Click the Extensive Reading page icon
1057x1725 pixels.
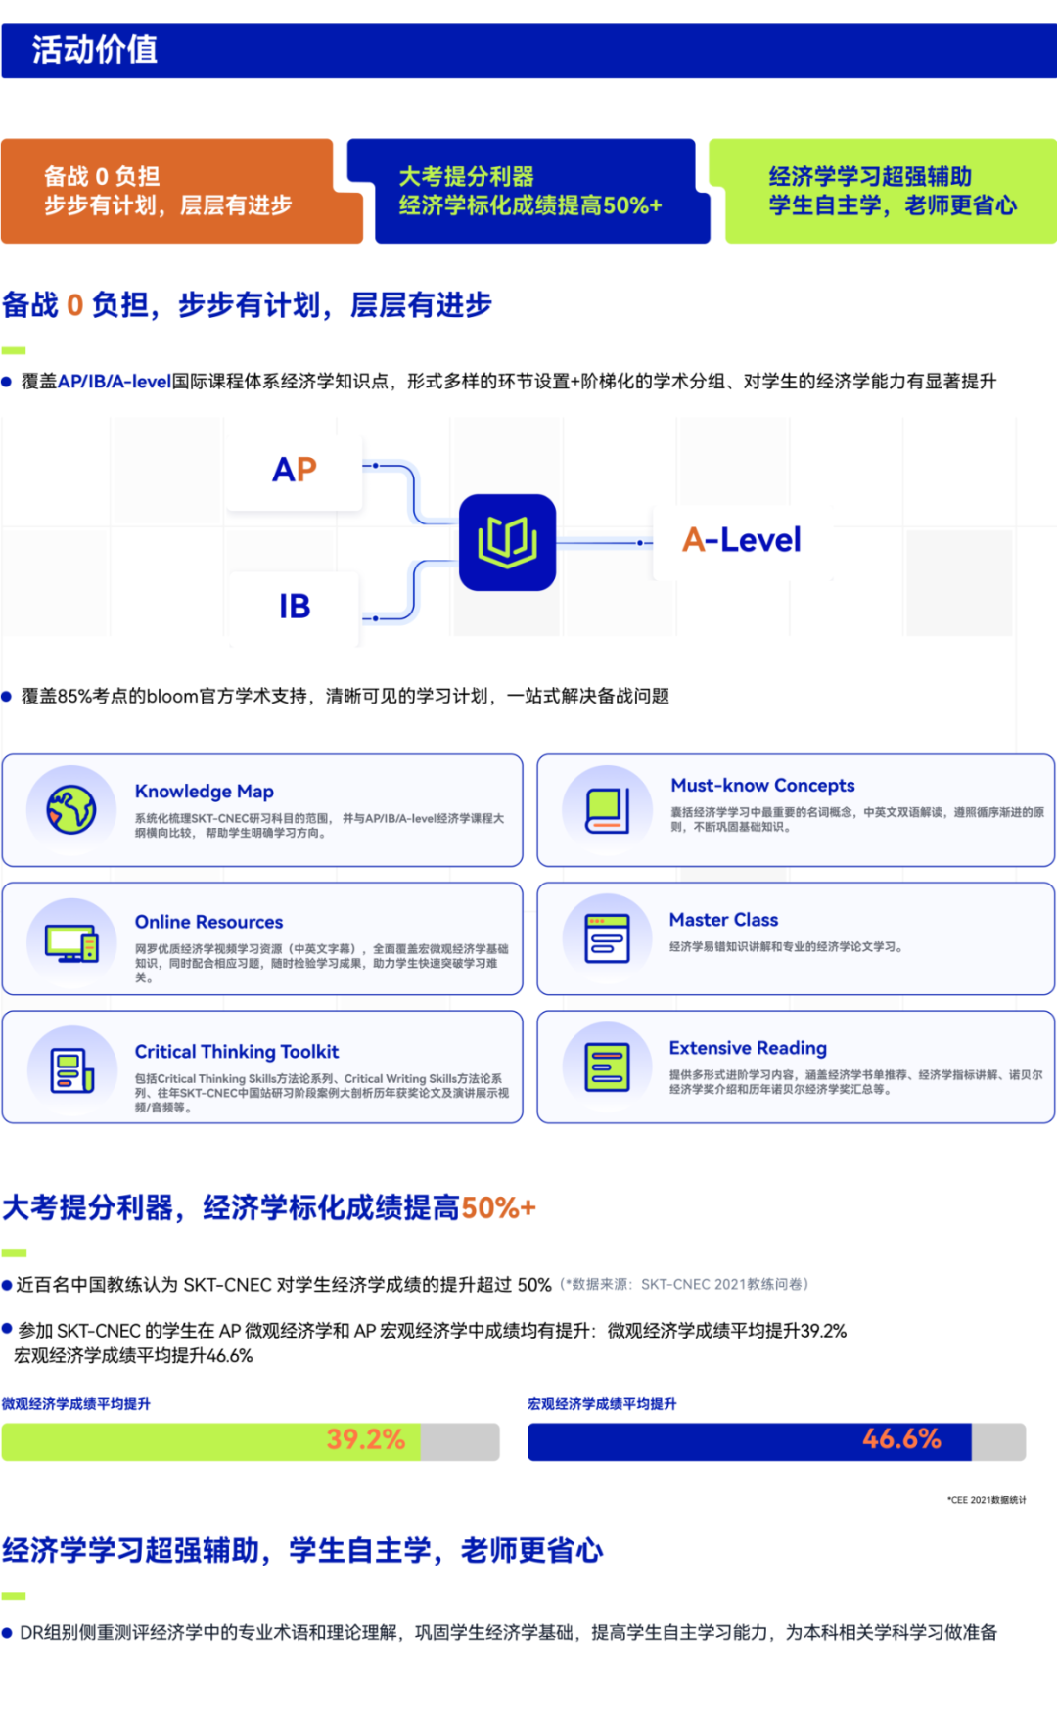tap(607, 1067)
